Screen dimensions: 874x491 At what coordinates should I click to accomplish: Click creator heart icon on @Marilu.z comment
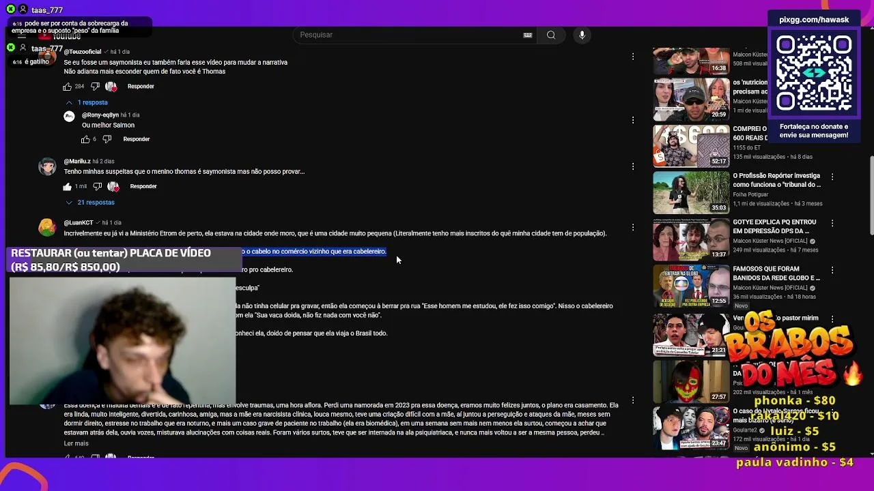tap(113, 186)
